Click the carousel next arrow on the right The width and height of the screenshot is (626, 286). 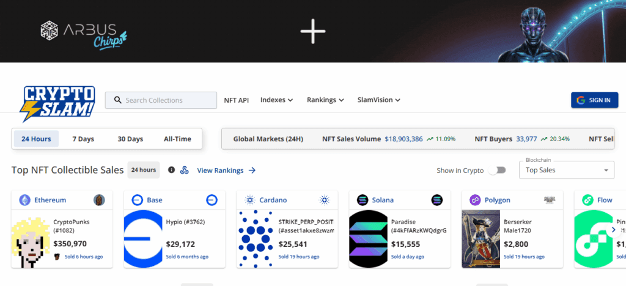[x=614, y=230]
